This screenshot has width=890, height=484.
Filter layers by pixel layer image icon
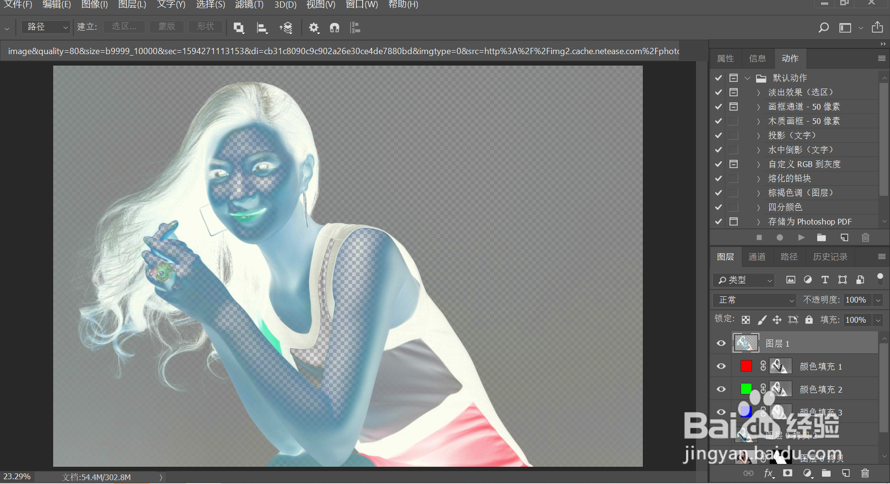click(x=791, y=280)
